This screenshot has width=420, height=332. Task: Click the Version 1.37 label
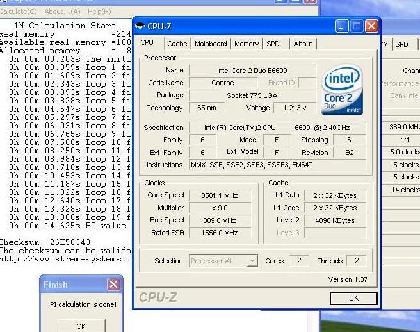click(348, 279)
